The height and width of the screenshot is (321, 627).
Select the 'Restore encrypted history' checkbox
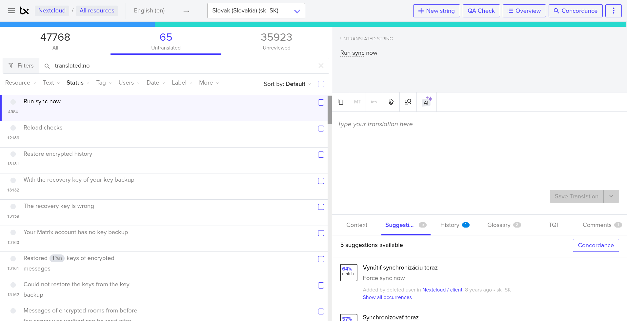[x=321, y=155]
